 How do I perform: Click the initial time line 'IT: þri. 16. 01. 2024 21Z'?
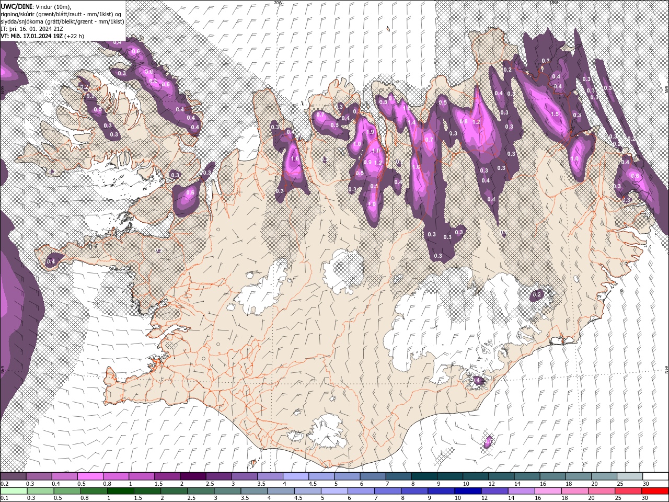tap(31, 29)
